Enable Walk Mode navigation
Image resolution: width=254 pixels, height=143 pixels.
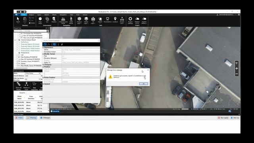click(x=71, y=20)
